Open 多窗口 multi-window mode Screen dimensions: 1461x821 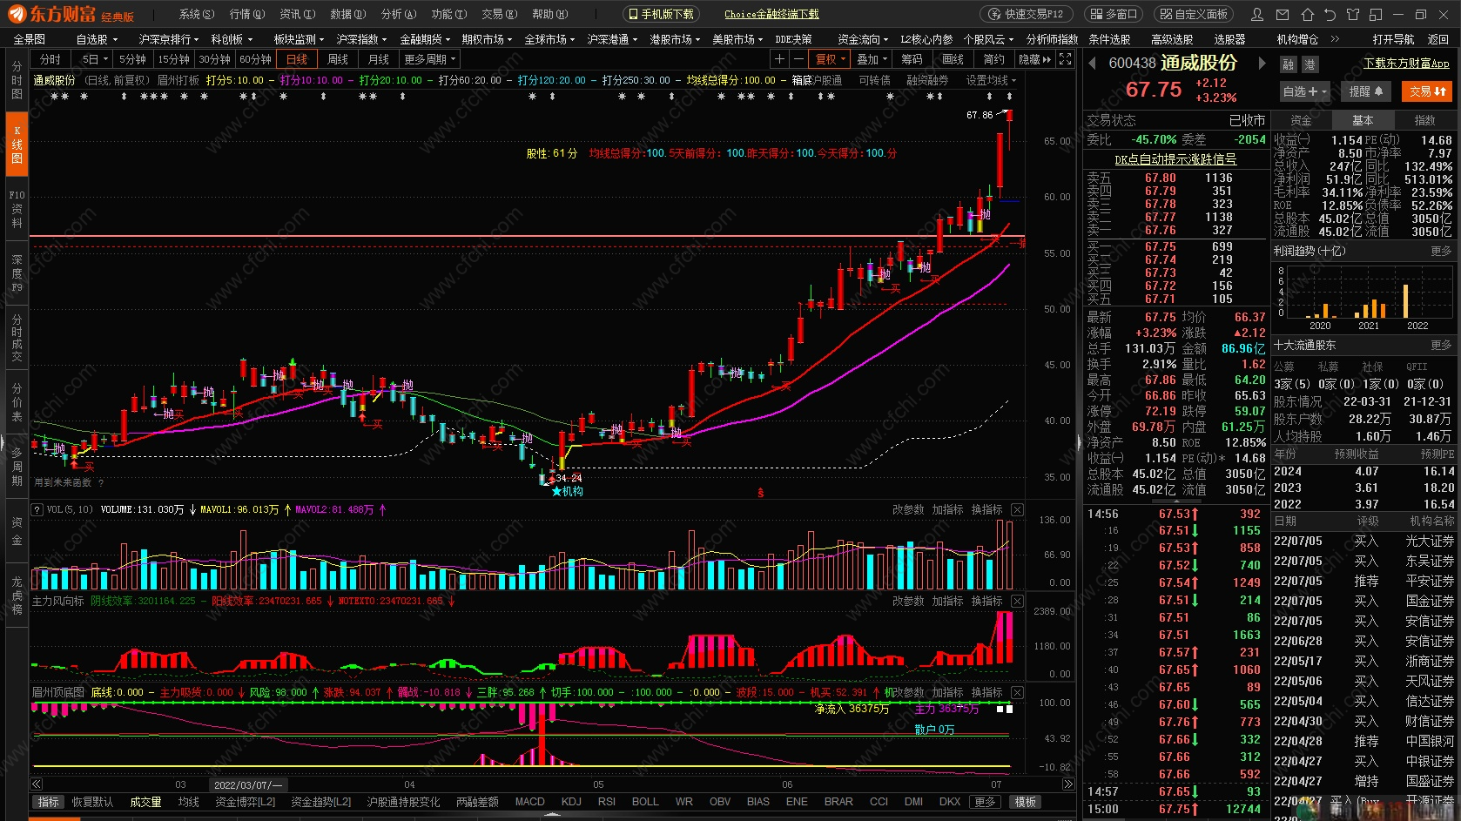tap(1113, 14)
